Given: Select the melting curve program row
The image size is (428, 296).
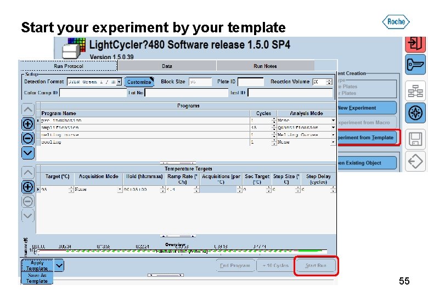Looking at the screenshot, I should (x=185, y=135).
